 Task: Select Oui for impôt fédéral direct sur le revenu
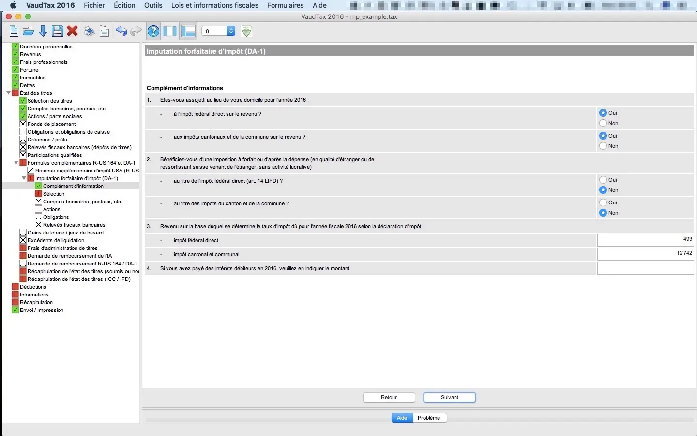tap(603, 113)
